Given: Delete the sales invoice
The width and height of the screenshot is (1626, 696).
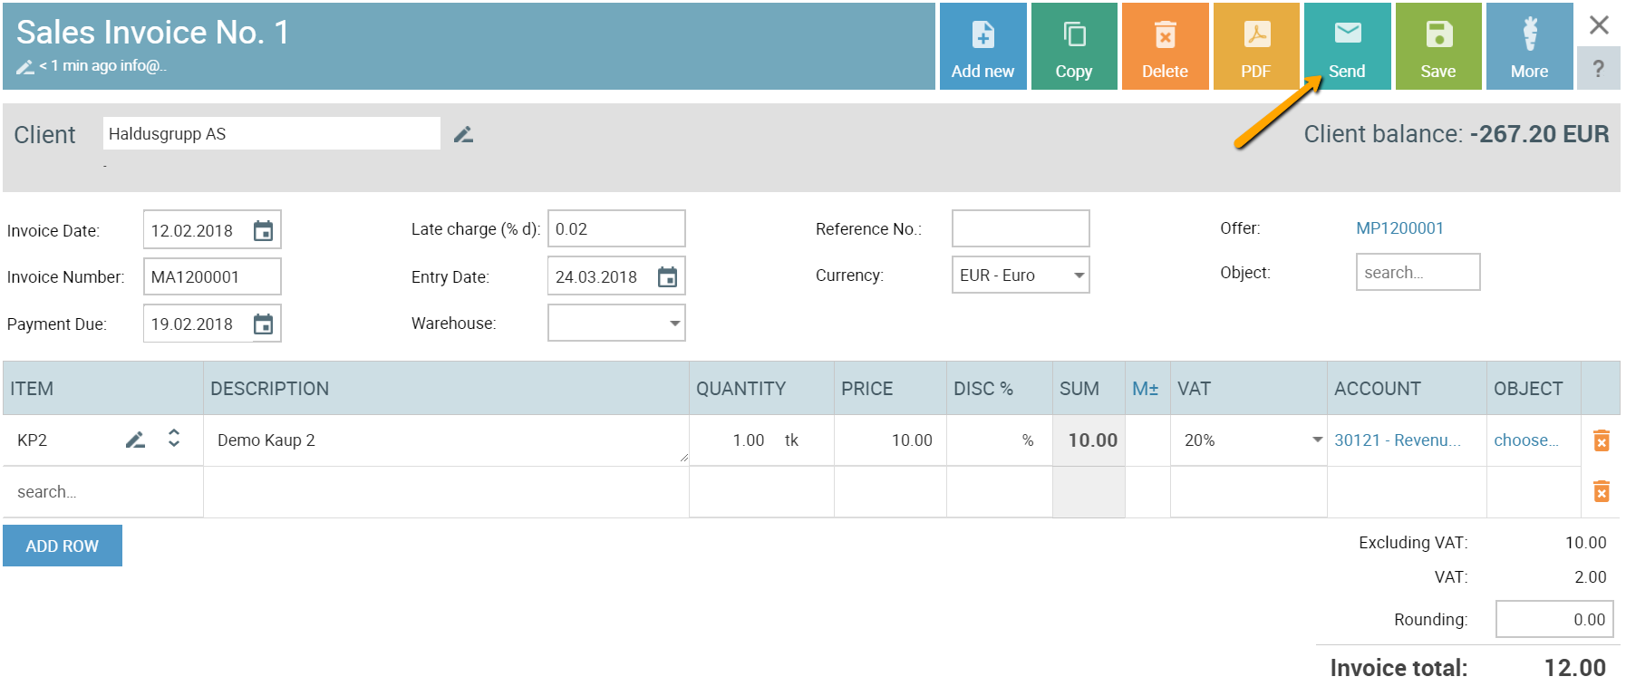Looking at the screenshot, I should 1165,46.
